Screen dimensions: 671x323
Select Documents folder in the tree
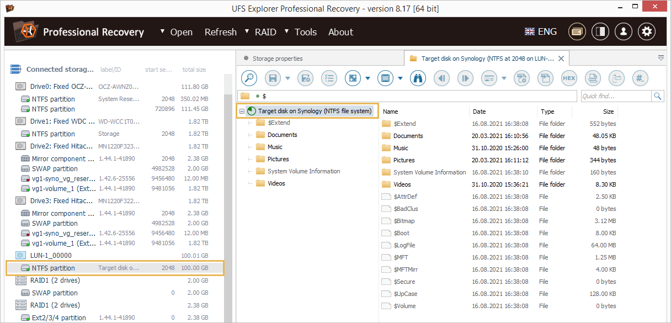point(283,135)
